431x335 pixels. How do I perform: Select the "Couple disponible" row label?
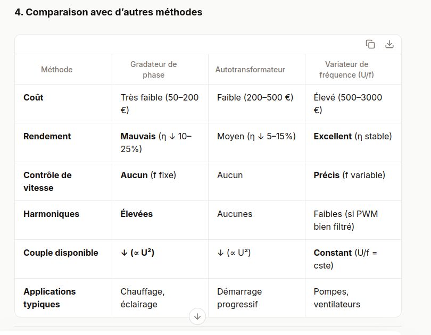point(61,253)
